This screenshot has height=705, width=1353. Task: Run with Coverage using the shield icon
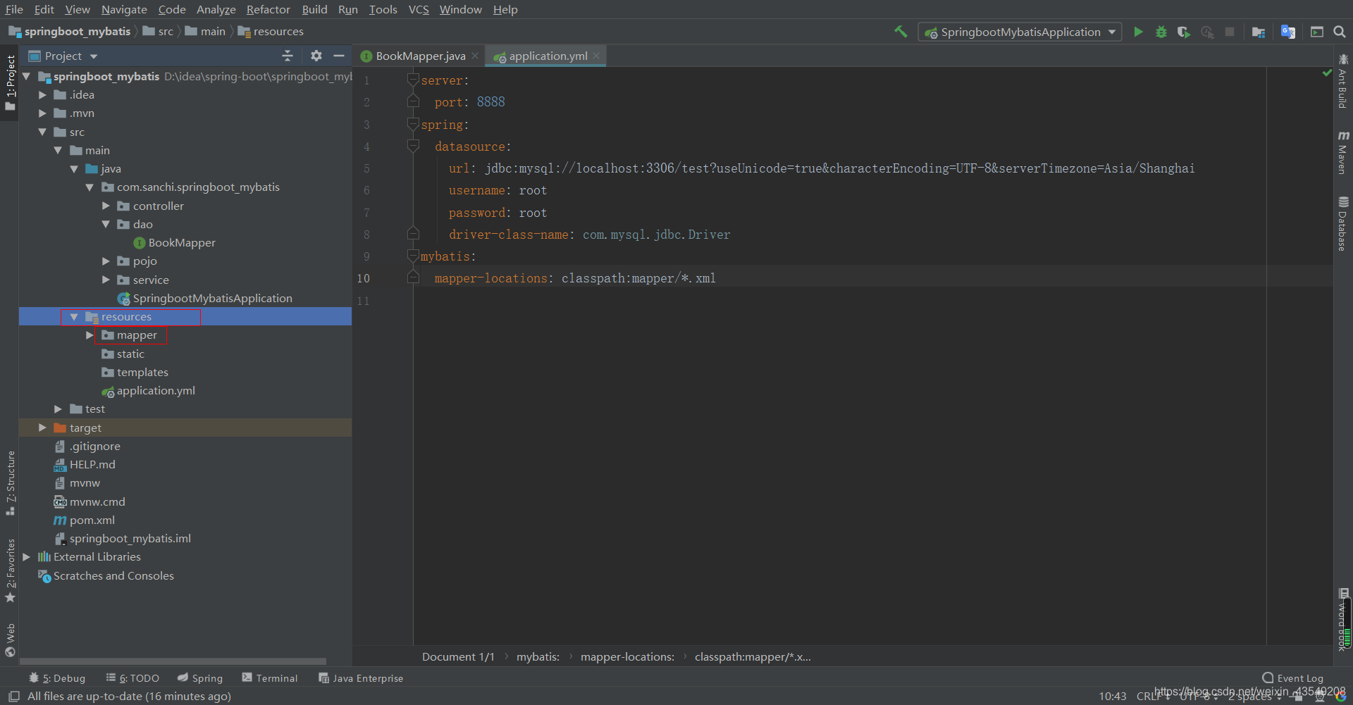tap(1184, 32)
